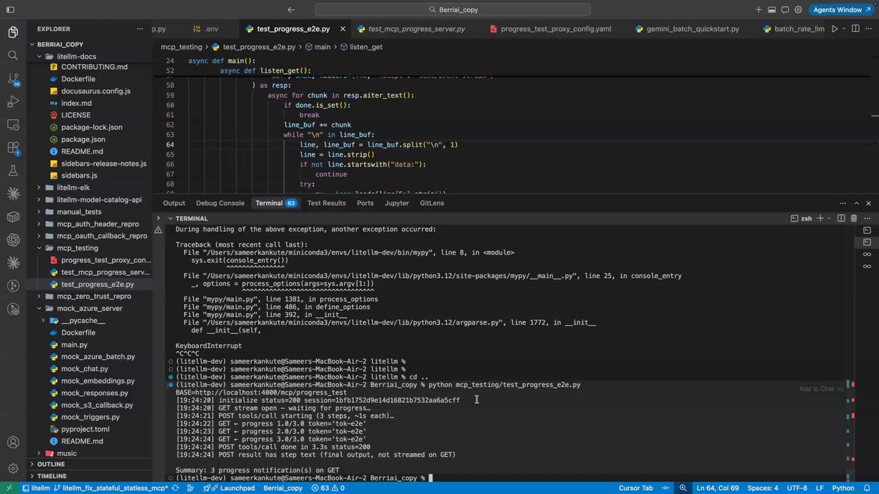Collapse the mcp_testing folder
The image size is (879, 494).
[40, 248]
